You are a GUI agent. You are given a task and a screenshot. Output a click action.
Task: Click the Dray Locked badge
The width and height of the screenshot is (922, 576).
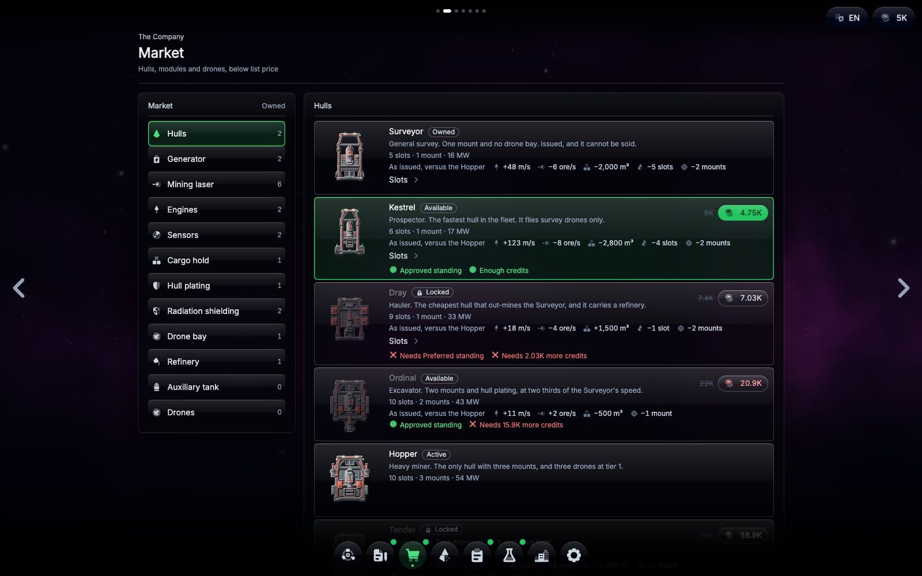point(433,293)
